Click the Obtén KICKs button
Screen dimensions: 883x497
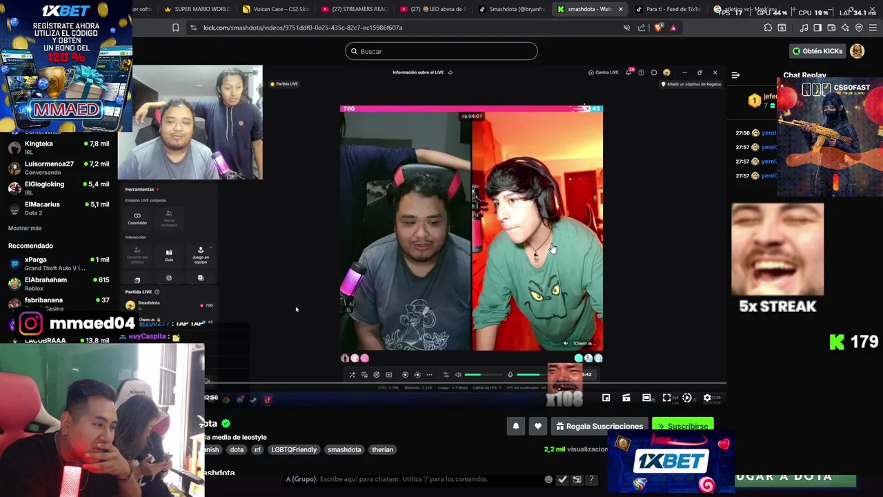click(x=817, y=51)
